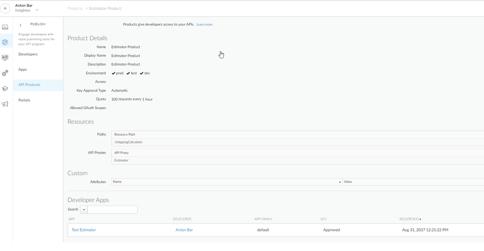The height and width of the screenshot is (251, 484).
Task: Click the Products breadcrumb link
Action: 75,8
